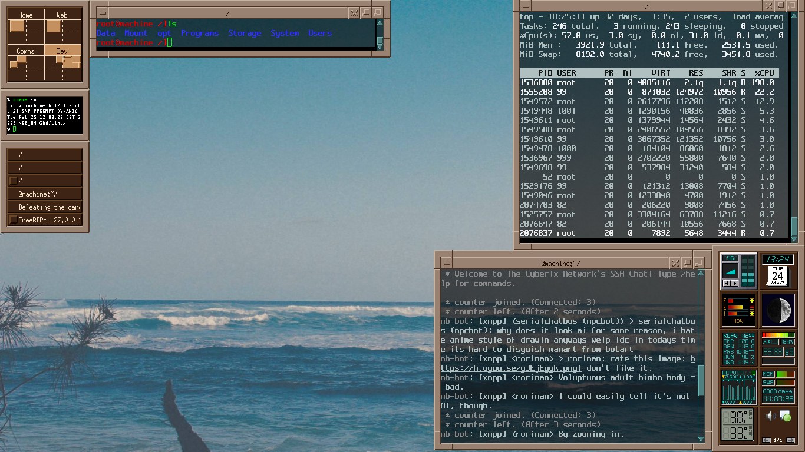Viewport: 805px width, 452px height.
Task: Open the window menu of the chat terminal
Action: (x=447, y=263)
